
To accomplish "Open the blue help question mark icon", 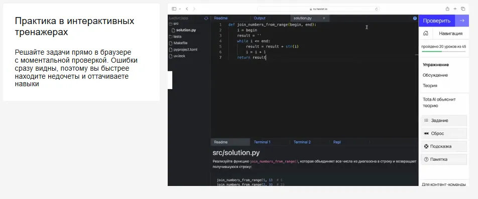I will [x=415, y=18].
